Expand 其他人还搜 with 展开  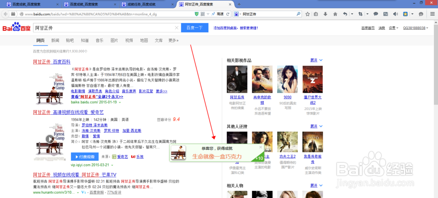[x=317, y=126]
